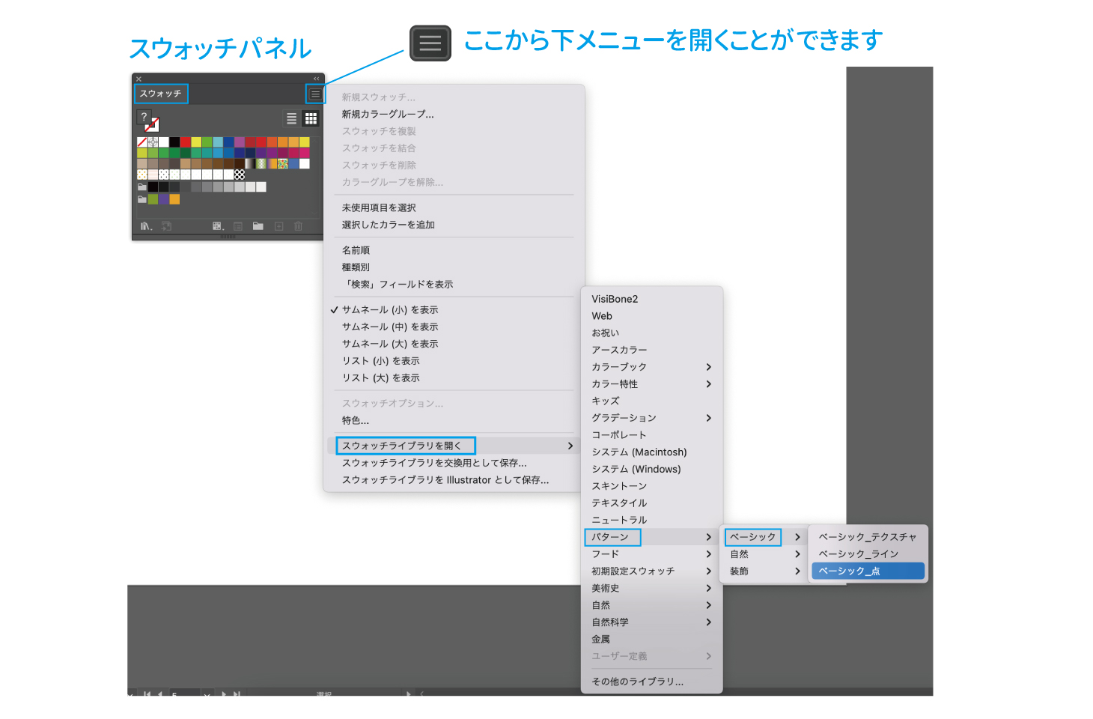Screen dimensions: 1093x719
Task: Collapse the Swatches panel with double arrows
Action: coord(316,79)
